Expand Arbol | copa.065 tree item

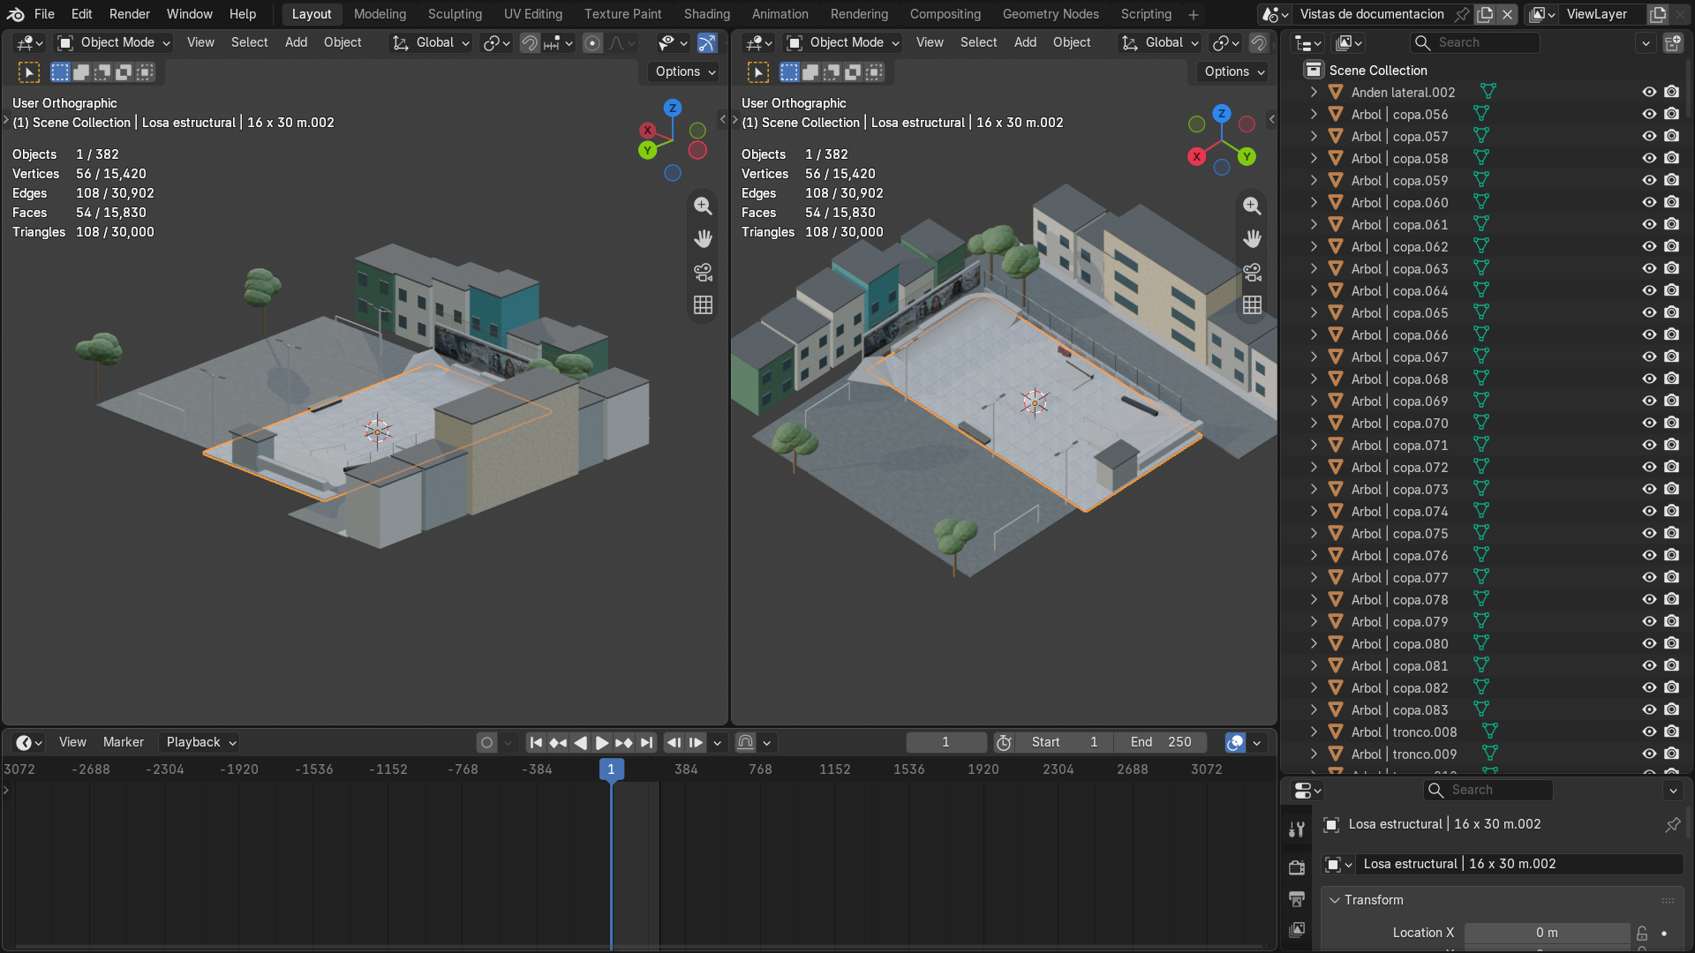1314,312
